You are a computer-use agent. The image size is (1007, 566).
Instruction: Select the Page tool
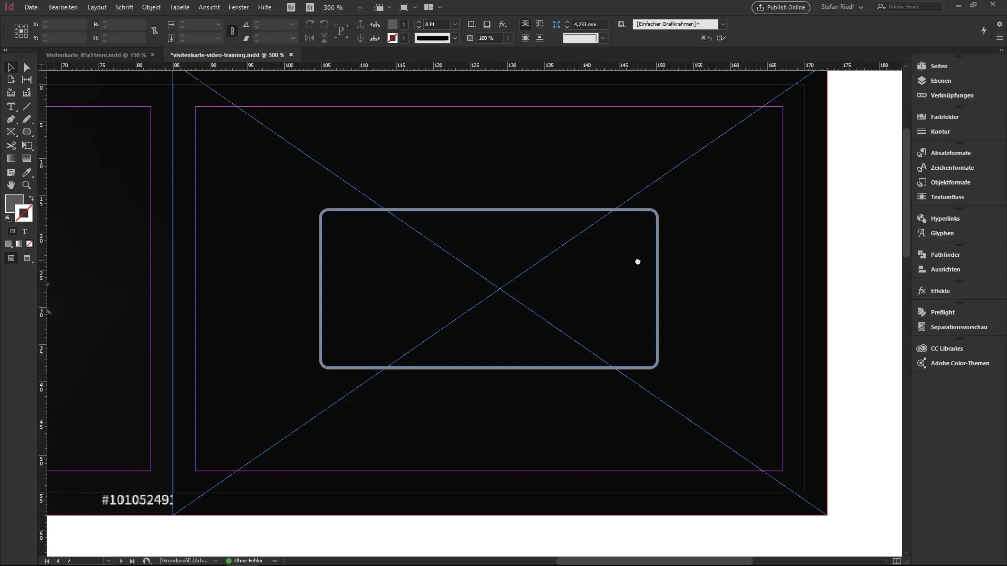click(10, 80)
